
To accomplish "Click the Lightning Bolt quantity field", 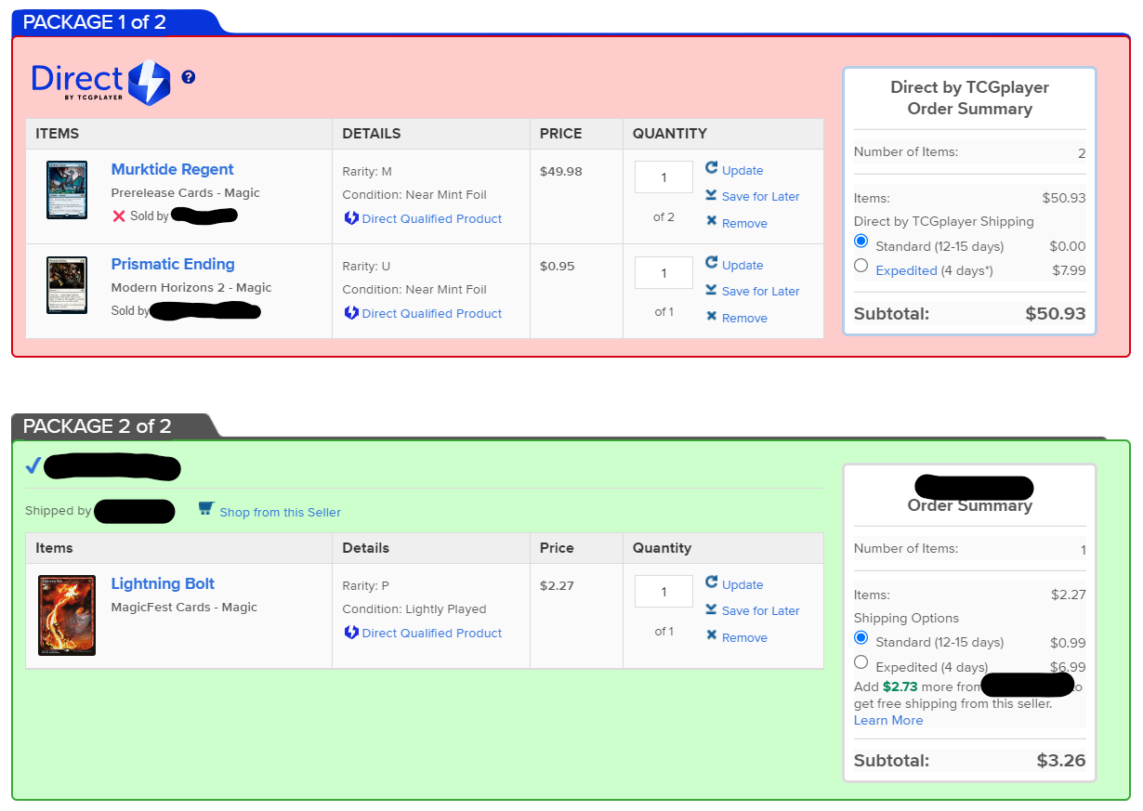I will tap(663, 592).
